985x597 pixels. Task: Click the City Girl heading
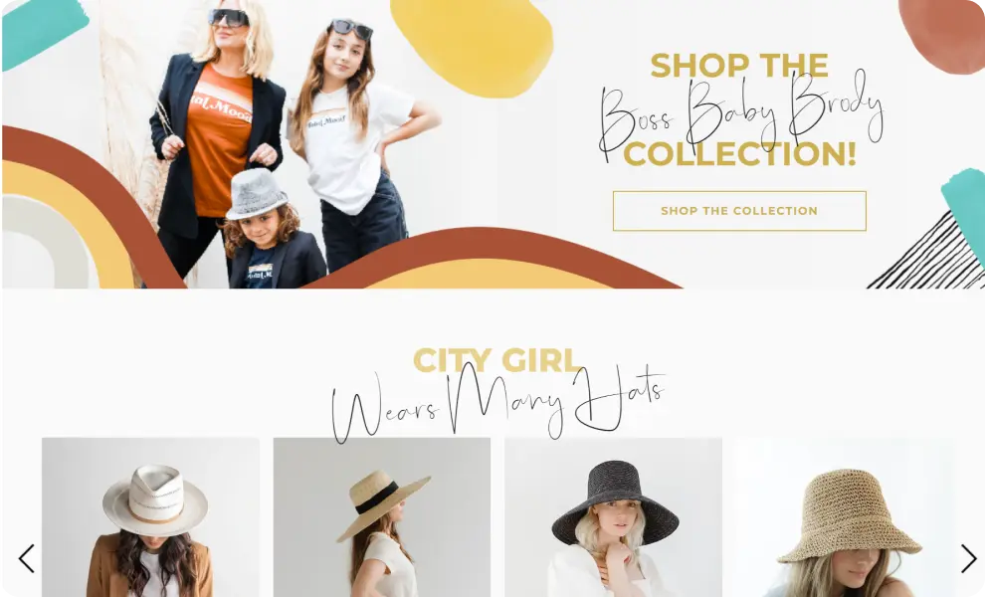[496, 360]
